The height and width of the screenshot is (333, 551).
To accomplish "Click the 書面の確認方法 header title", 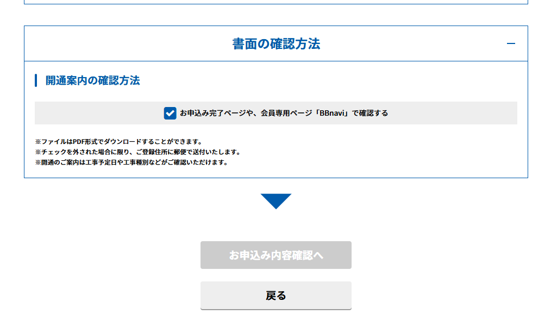I will (x=276, y=44).
